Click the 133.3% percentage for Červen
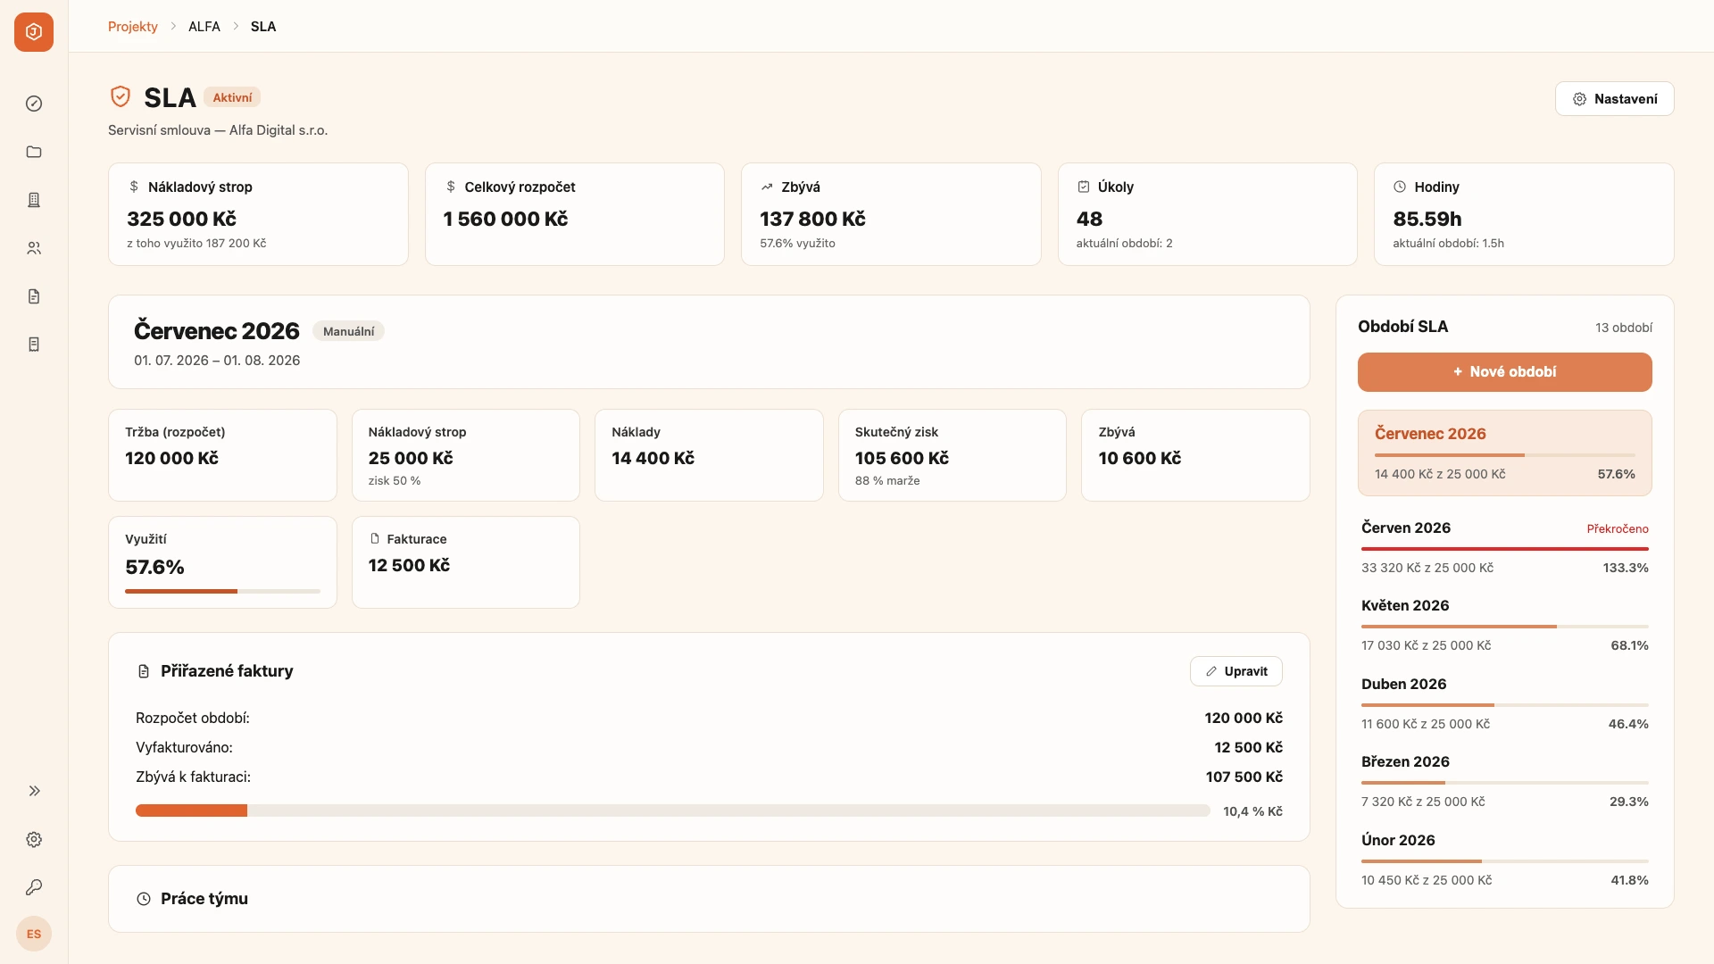This screenshot has height=964, width=1714. (x=1625, y=568)
